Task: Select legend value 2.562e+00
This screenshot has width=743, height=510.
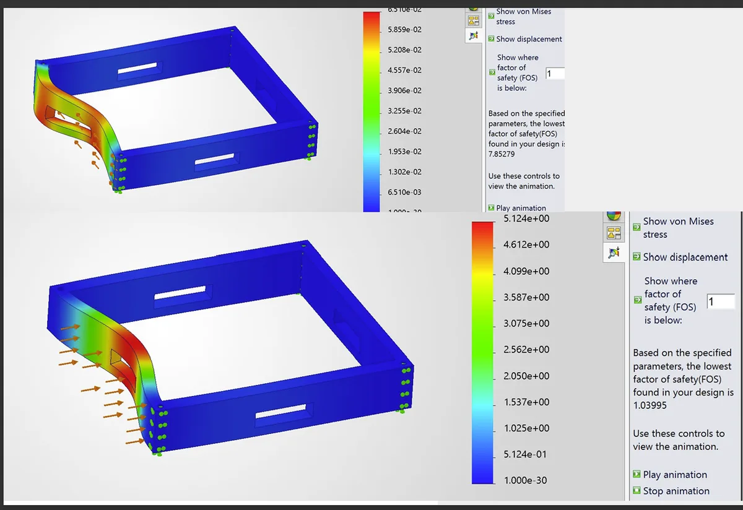Action: click(526, 349)
